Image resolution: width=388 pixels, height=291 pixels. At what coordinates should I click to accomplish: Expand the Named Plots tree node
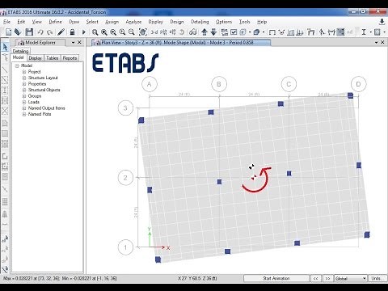(x=24, y=114)
